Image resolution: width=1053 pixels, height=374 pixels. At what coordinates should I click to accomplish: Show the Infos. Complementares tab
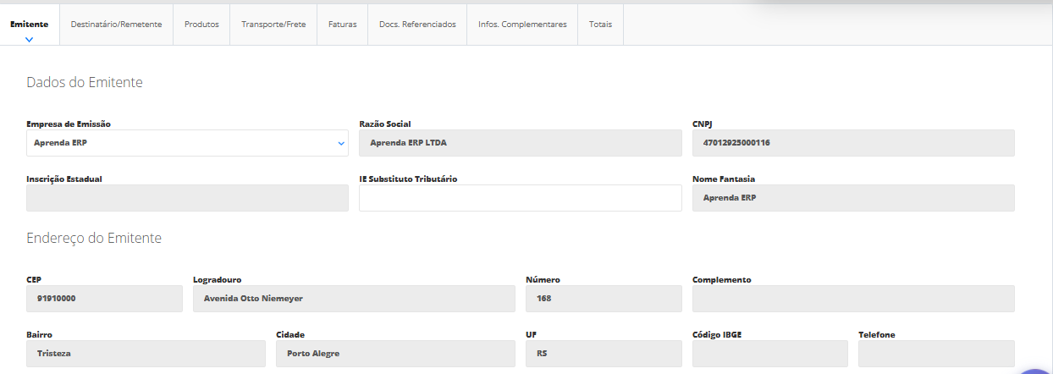point(522,25)
